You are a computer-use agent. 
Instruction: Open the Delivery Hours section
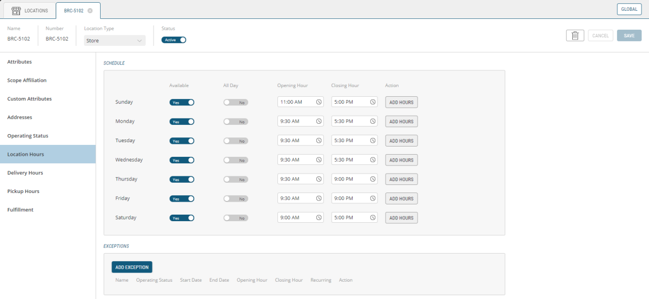click(25, 173)
